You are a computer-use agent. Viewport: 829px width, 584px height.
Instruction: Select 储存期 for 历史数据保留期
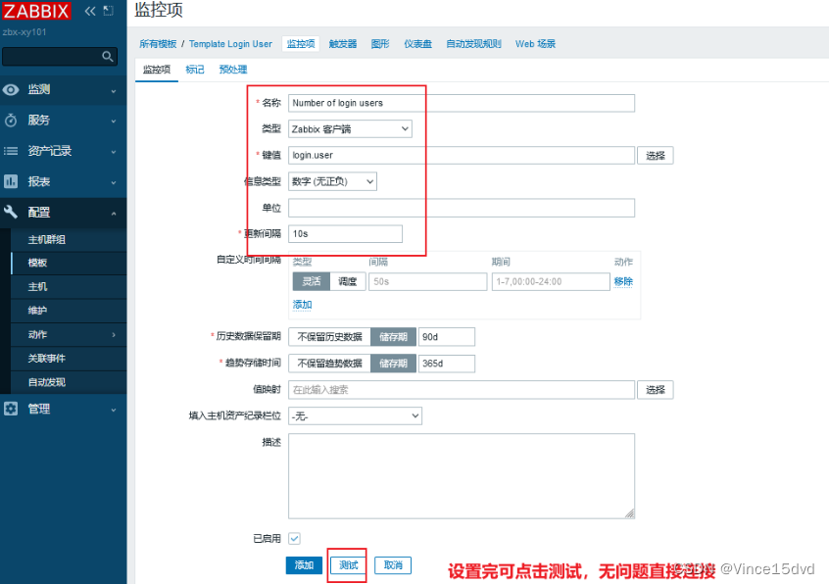[393, 337]
